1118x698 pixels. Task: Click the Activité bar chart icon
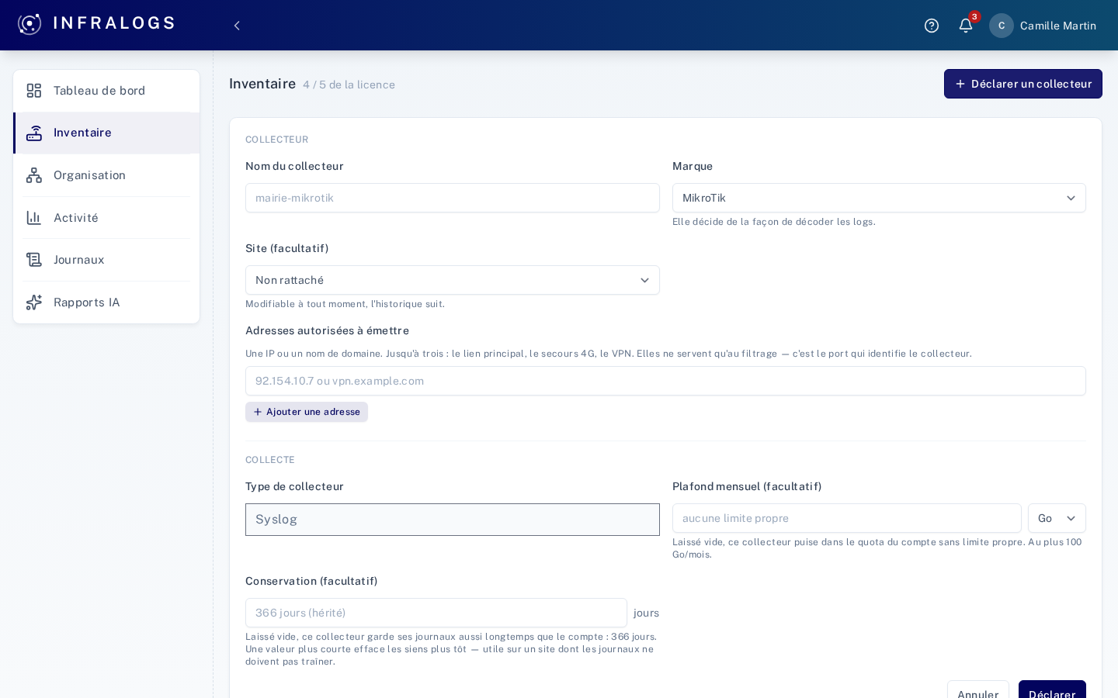(x=34, y=218)
